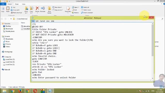Switch to the Explorer Home tab
The width and height of the screenshot is (165, 93).
(10, 4)
